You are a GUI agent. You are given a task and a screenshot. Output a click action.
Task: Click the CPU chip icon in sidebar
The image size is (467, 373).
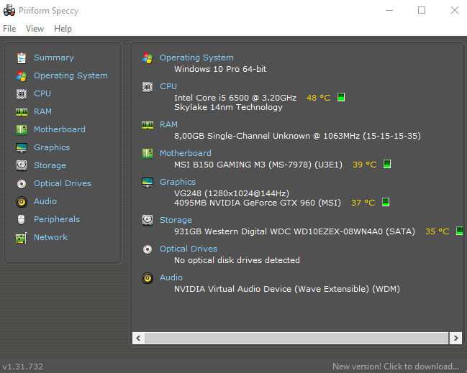pyautogui.click(x=22, y=94)
